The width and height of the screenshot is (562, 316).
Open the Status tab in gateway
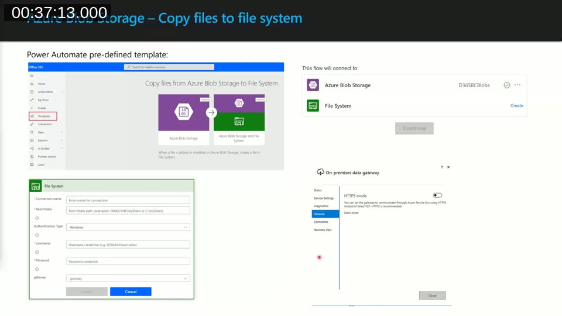tap(317, 190)
